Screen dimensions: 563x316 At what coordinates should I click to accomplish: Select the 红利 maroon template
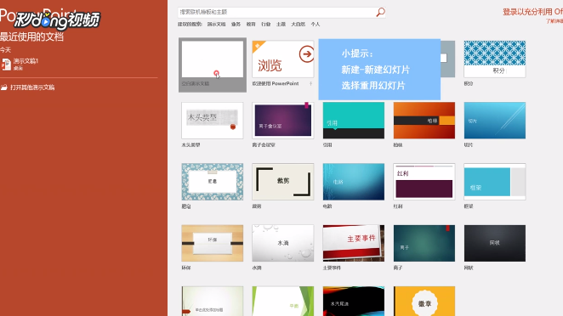[x=424, y=182]
